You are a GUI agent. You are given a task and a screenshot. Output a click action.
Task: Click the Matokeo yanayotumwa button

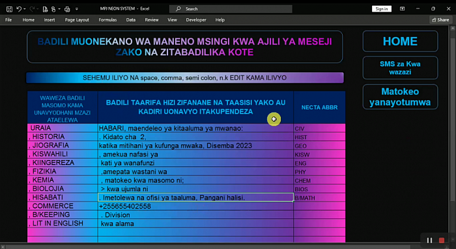400,97
